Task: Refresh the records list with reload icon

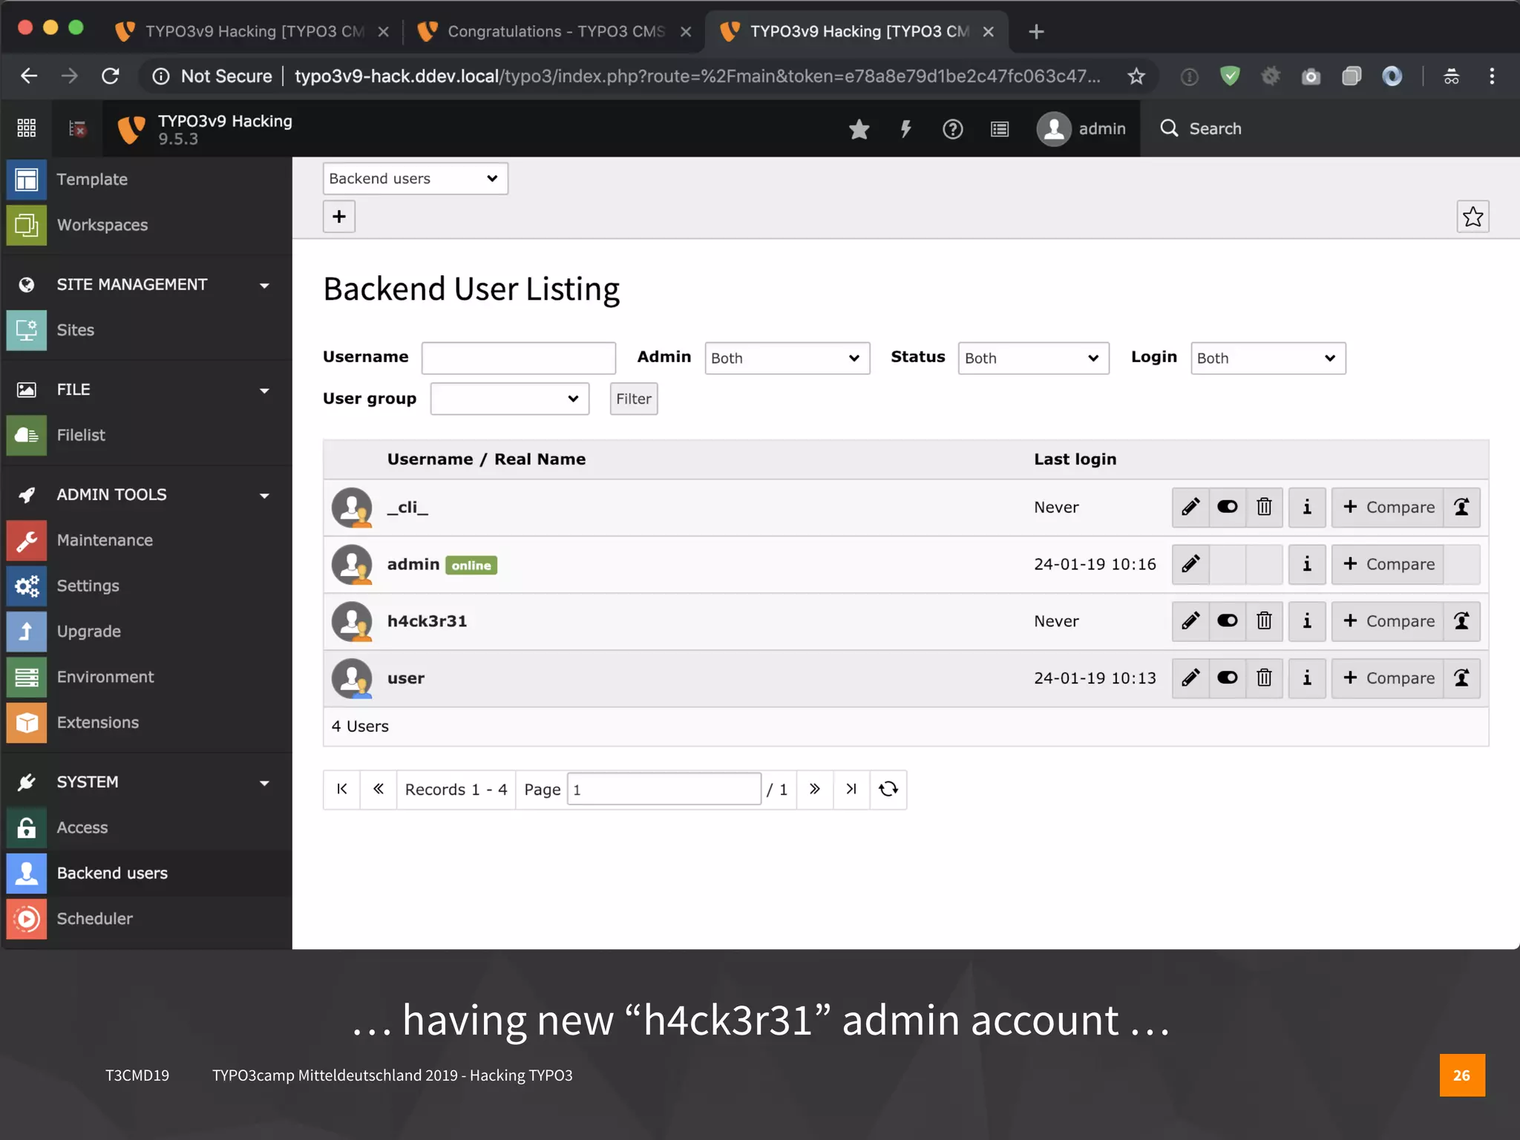Action: 888,789
